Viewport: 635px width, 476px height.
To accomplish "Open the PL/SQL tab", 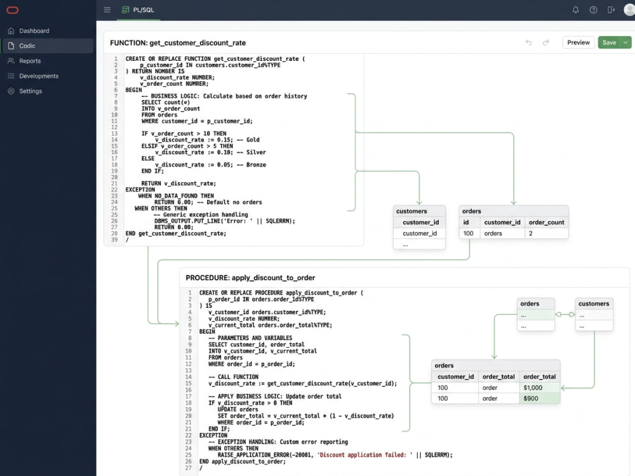I will click(x=138, y=10).
